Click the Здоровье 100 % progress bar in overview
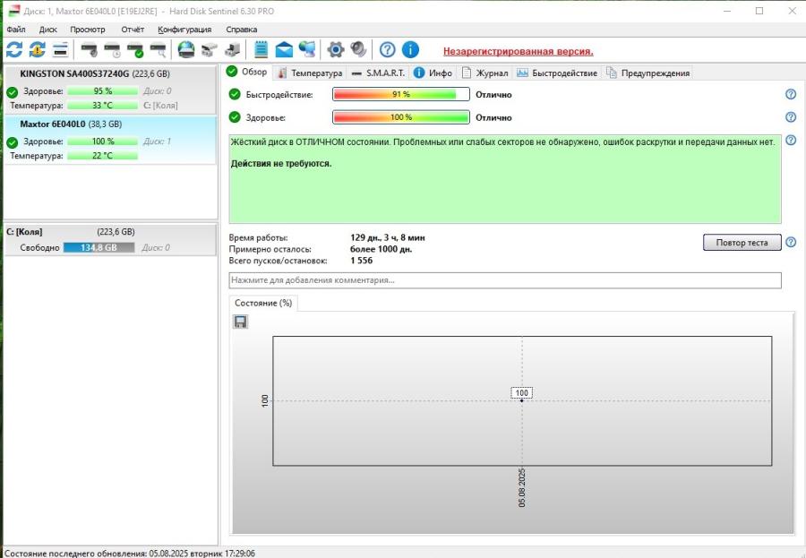Viewport: 806px width, 558px height. (401, 117)
